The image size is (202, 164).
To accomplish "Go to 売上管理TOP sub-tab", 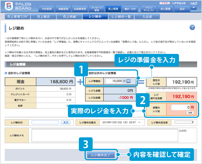I will pos(18,17).
